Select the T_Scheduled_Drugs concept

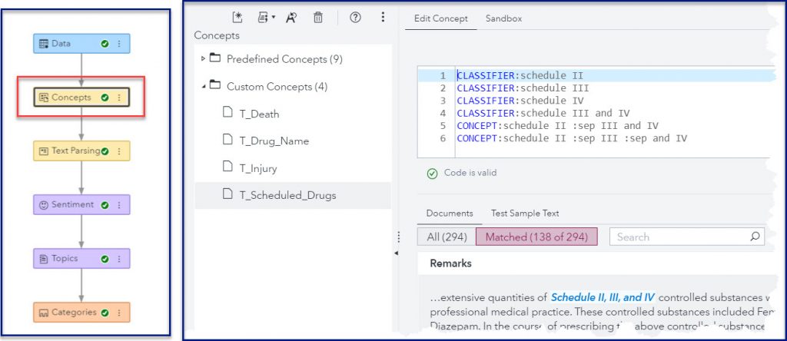pos(293,196)
